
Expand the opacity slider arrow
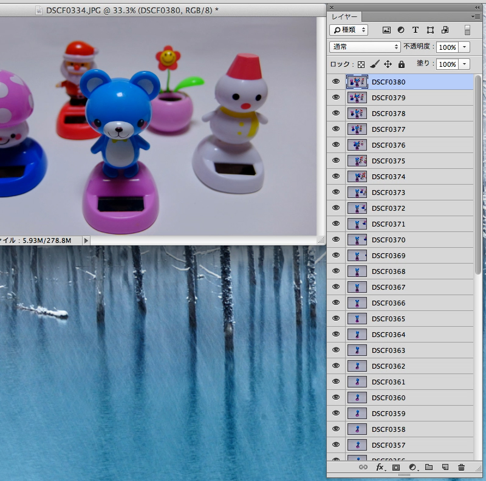[x=465, y=47]
